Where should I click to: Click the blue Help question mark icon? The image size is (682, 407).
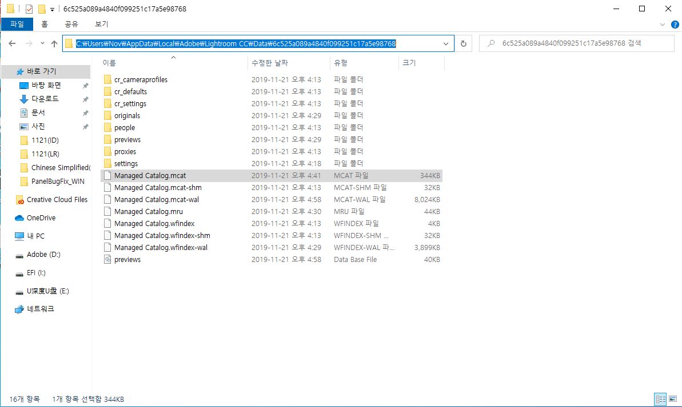(675, 24)
